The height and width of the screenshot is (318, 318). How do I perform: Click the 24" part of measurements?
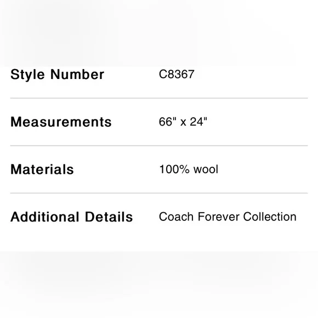point(198,122)
